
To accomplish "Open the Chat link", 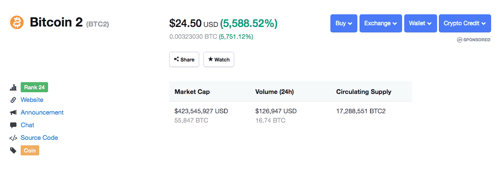I will [27, 125].
